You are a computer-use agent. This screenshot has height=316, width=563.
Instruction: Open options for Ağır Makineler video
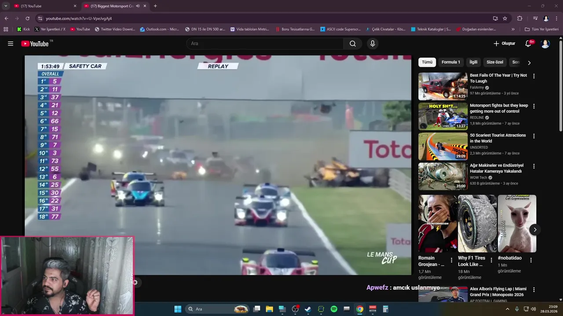534,166
